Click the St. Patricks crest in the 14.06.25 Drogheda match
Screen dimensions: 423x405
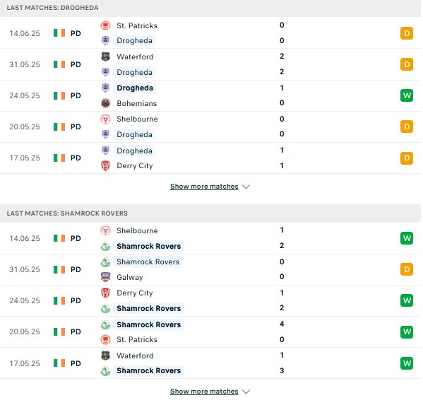click(105, 25)
